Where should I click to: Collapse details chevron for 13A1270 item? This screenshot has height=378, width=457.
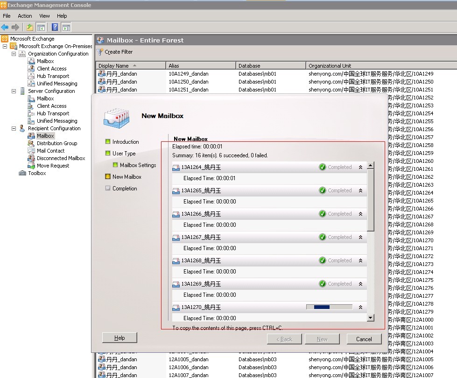[360, 307]
